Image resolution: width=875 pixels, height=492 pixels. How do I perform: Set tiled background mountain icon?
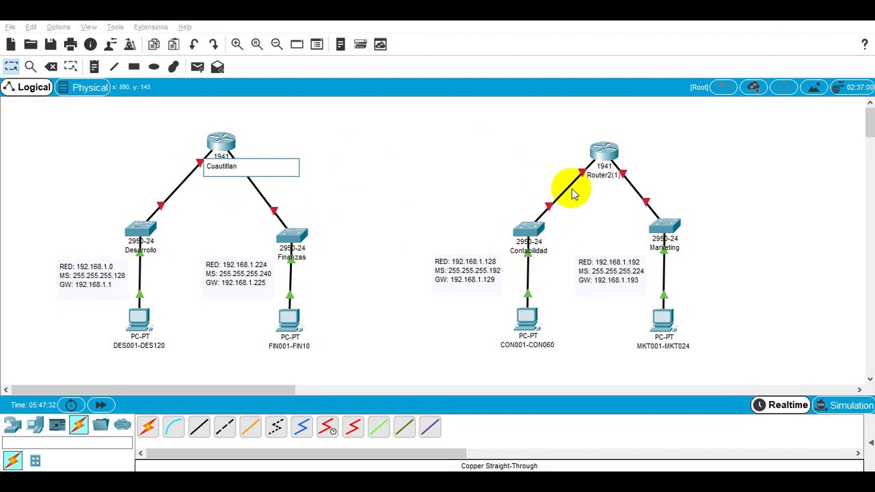point(813,87)
